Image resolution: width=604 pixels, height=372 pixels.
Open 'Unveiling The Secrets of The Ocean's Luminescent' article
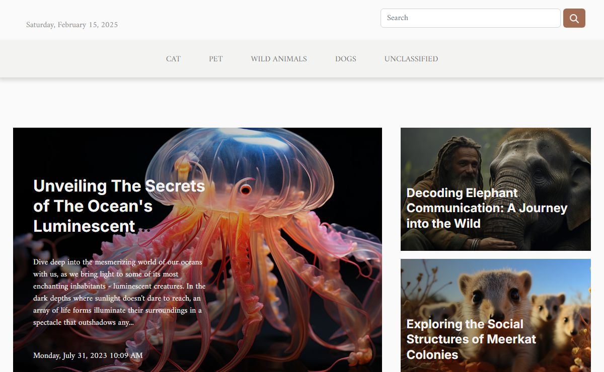click(119, 206)
